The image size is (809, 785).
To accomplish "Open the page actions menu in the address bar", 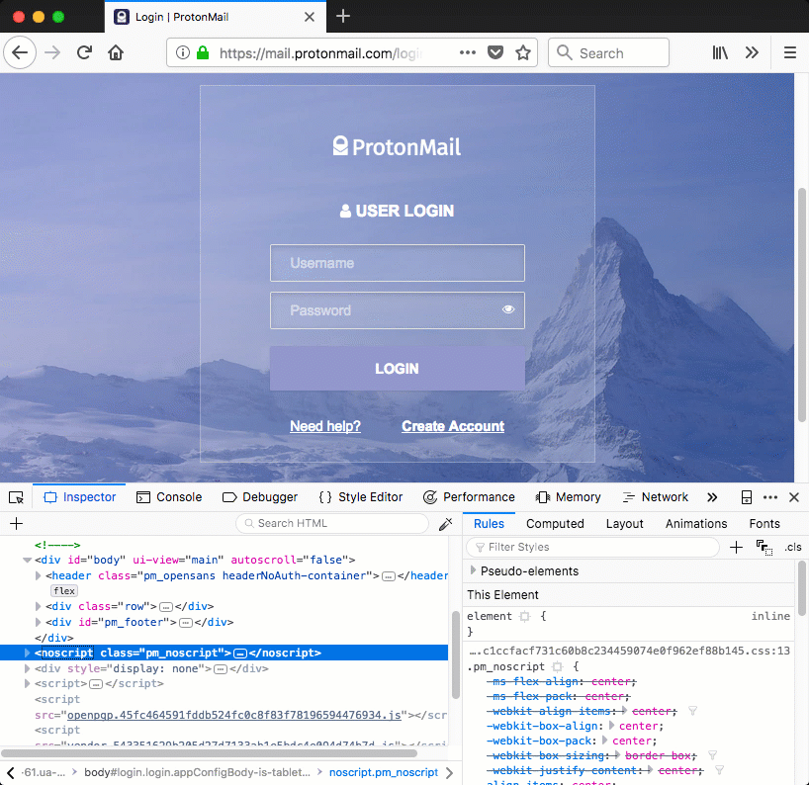I will 468,52.
